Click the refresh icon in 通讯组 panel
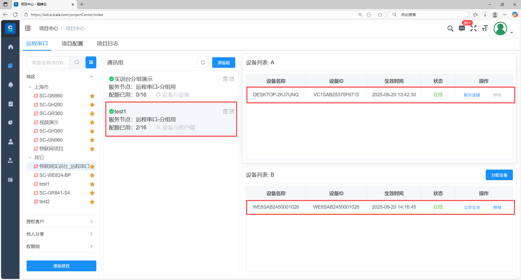 [x=203, y=63]
